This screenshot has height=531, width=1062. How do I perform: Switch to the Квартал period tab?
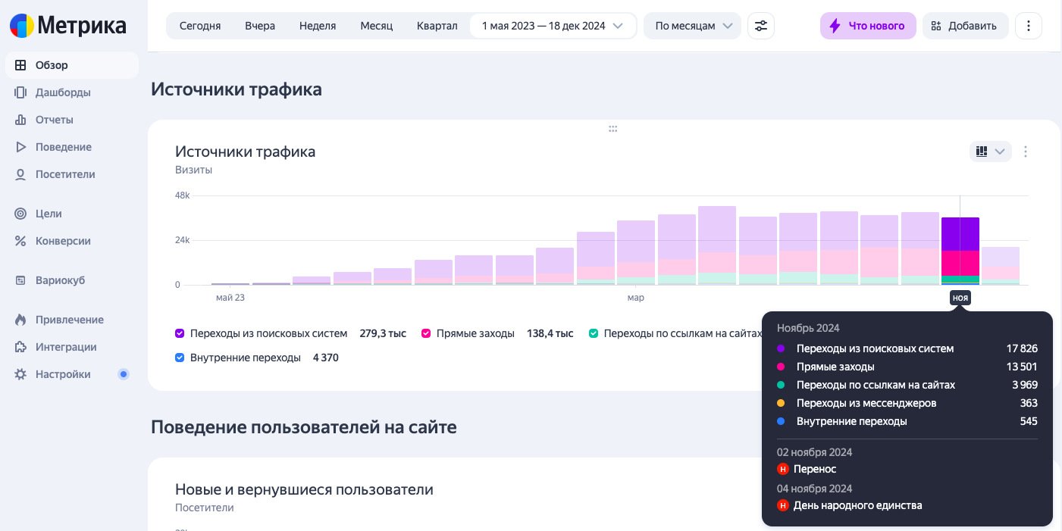pyautogui.click(x=437, y=26)
